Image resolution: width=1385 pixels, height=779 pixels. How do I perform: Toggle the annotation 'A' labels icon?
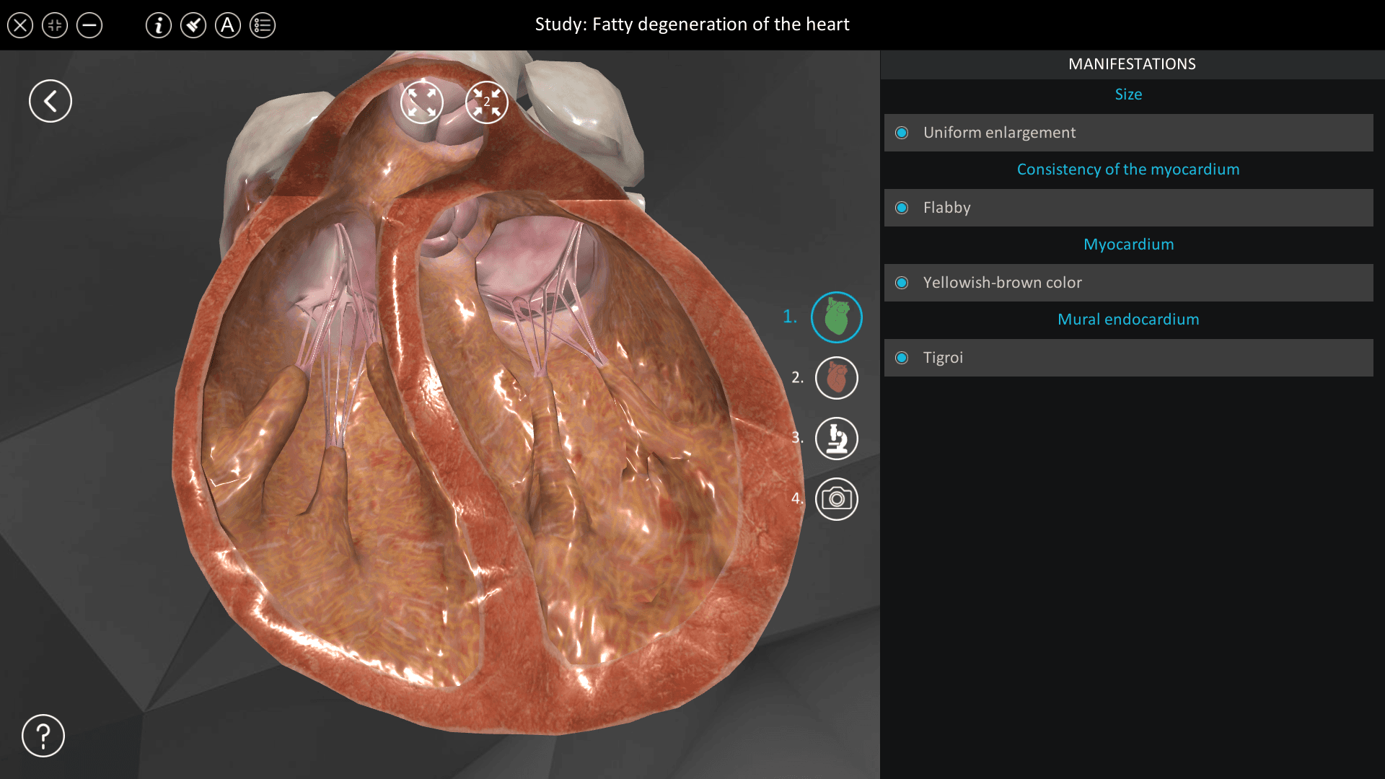(228, 26)
